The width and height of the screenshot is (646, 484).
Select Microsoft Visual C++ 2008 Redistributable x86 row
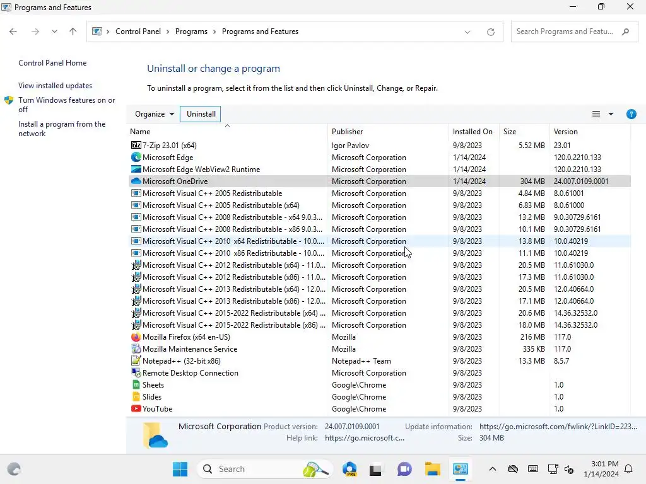click(x=379, y=229)
